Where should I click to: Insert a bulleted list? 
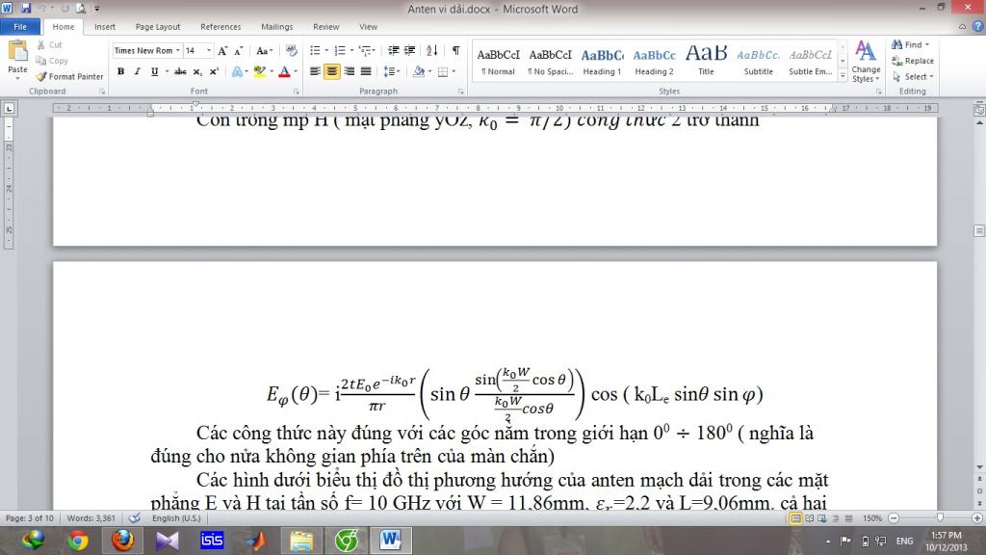316,50
